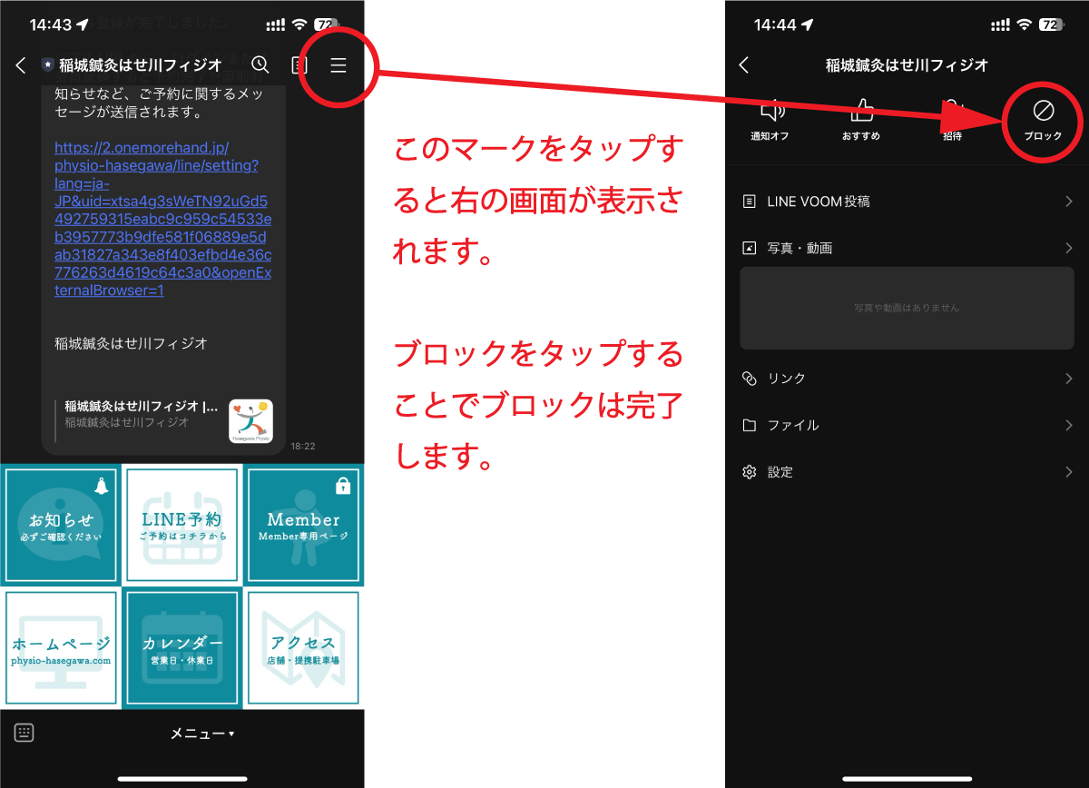Tap the 写真・動画 picture icon
The width and height of the screenshot is (1089, 788).
click(x=750, y=248)
